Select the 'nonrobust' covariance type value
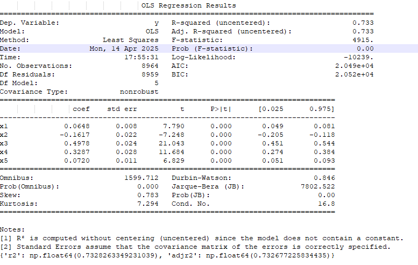Viewport: 418px width, 265px height. tap(139, 92)
